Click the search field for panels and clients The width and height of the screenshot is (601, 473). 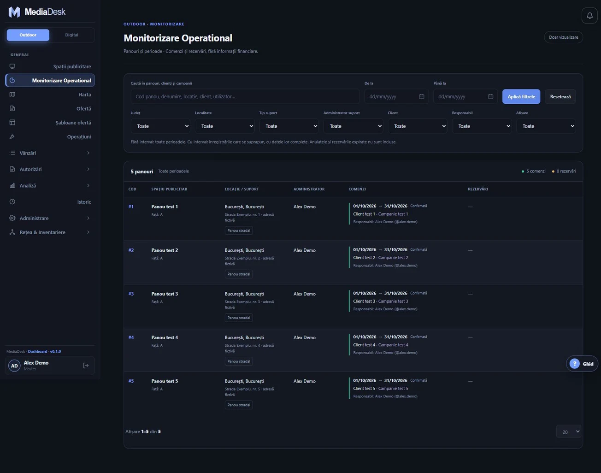pyautogui.click(x=245, y=96)
